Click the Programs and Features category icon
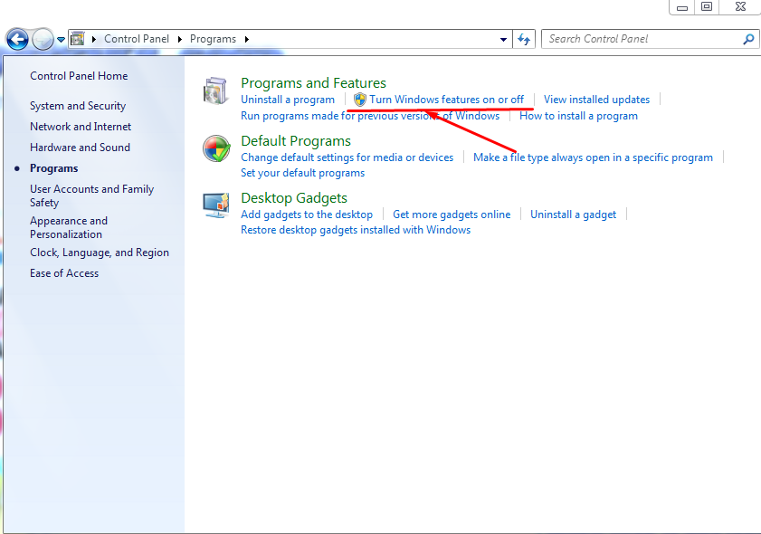Viewport: 761px width, 534px height. (x=215, y=90)
